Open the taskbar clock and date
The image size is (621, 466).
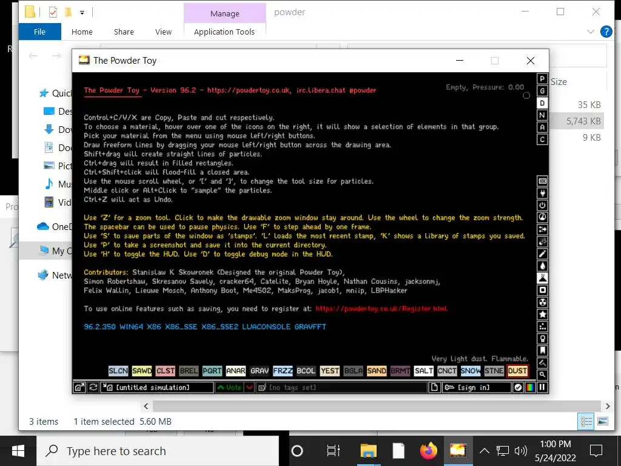tap(556, 451)
